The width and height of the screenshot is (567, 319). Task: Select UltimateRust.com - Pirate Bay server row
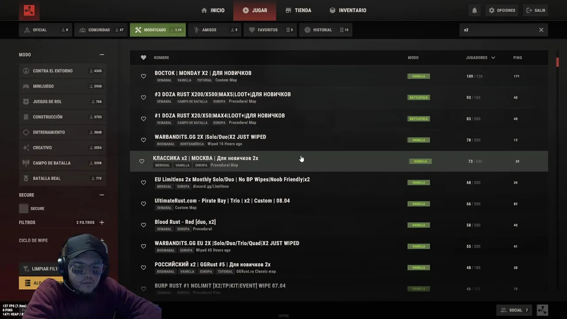[x=339, y=204]
